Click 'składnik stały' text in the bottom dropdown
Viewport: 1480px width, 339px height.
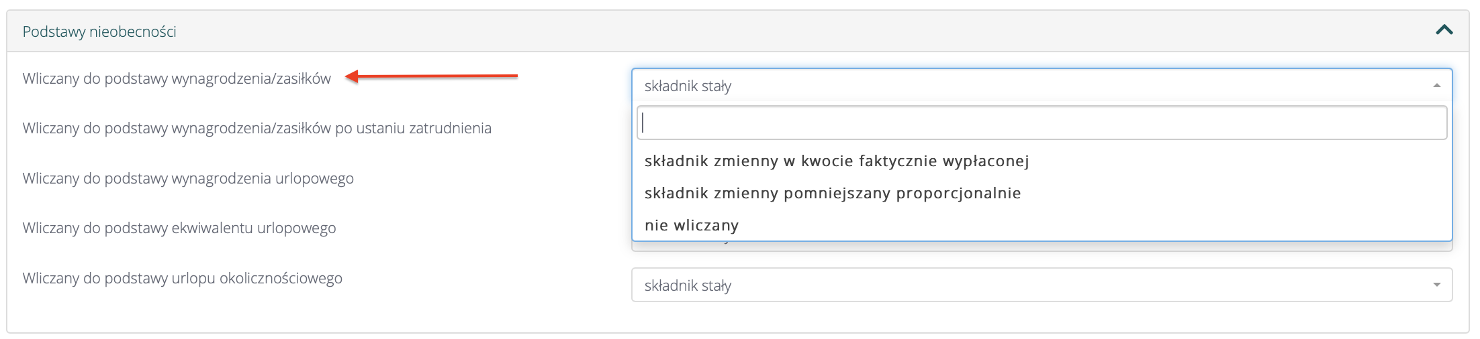[688, 285]
